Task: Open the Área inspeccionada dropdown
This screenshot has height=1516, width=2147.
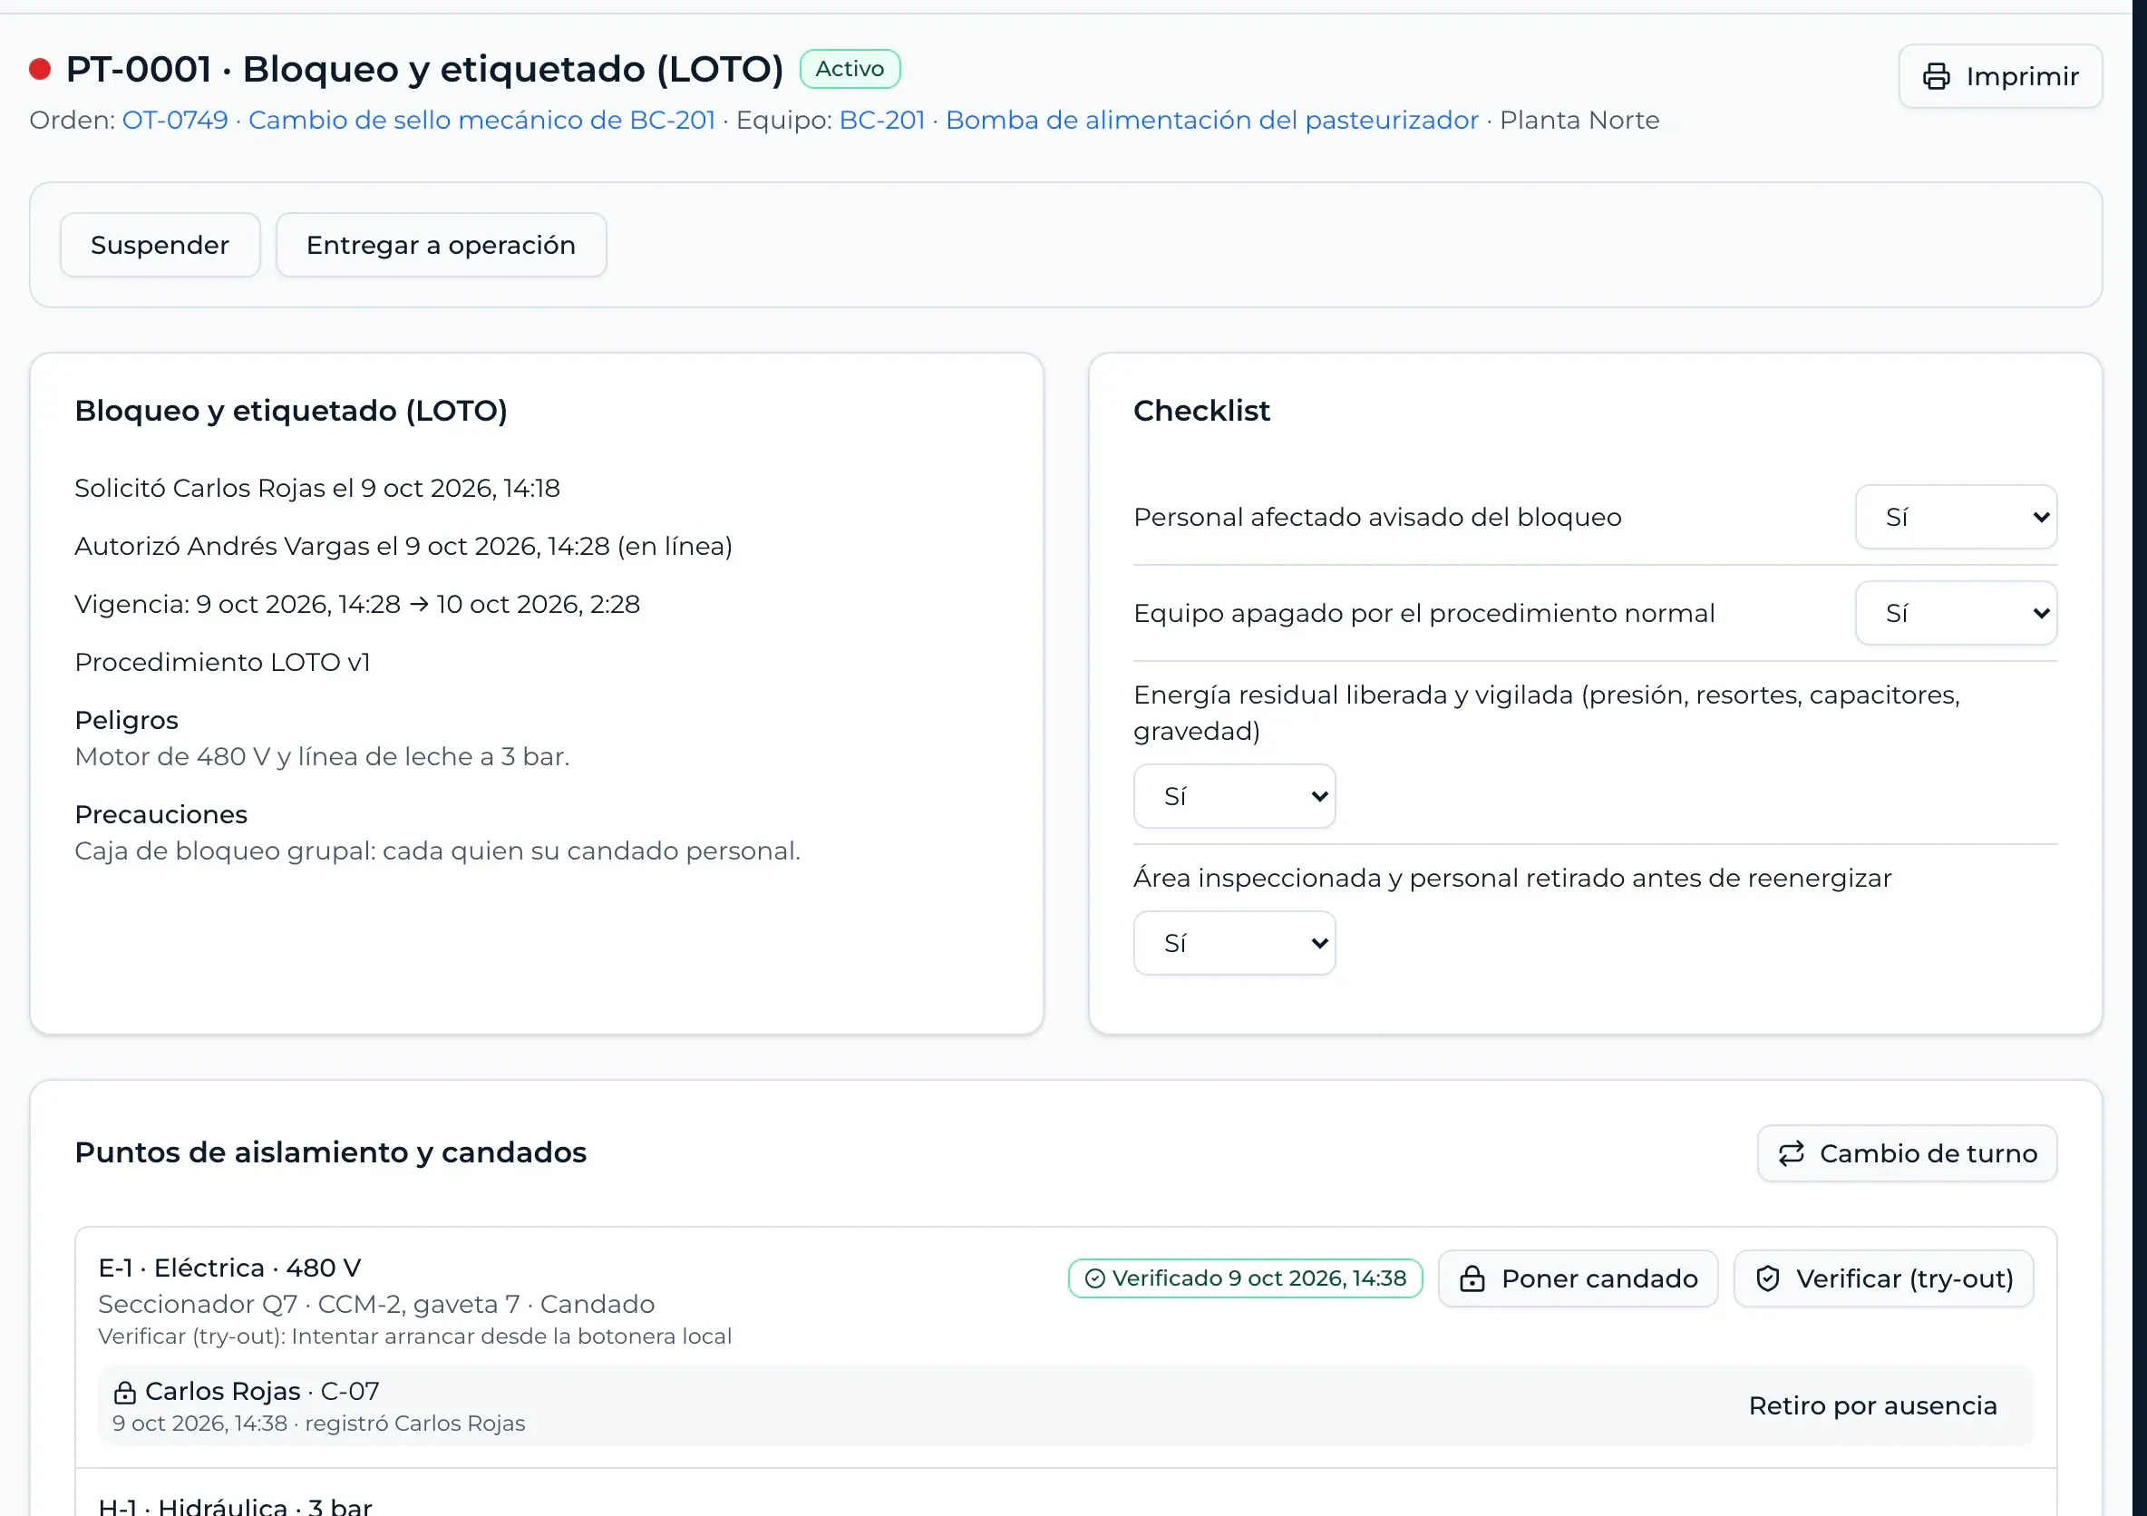Action: (x=1234, y=944)
